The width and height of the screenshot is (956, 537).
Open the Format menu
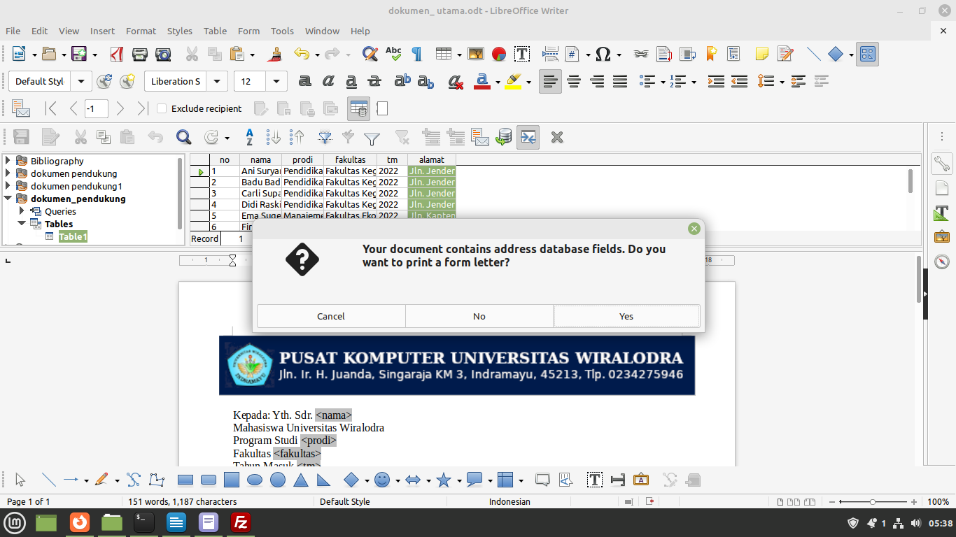click(x=141, y=31)
